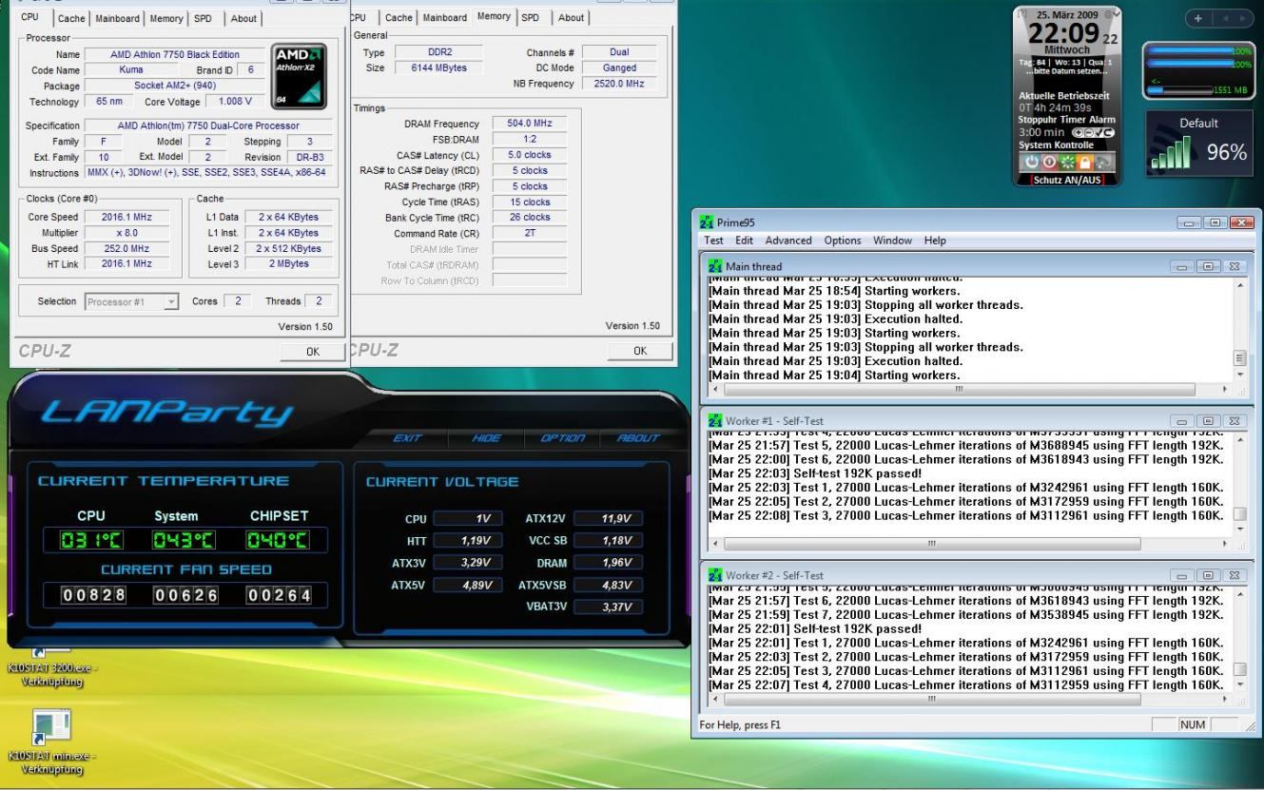The height and width of the screenshot is (790, 1264).
Task: Click EXIT in the LANParty monitor
Action: pyautogui.click(x=407, y=437)
